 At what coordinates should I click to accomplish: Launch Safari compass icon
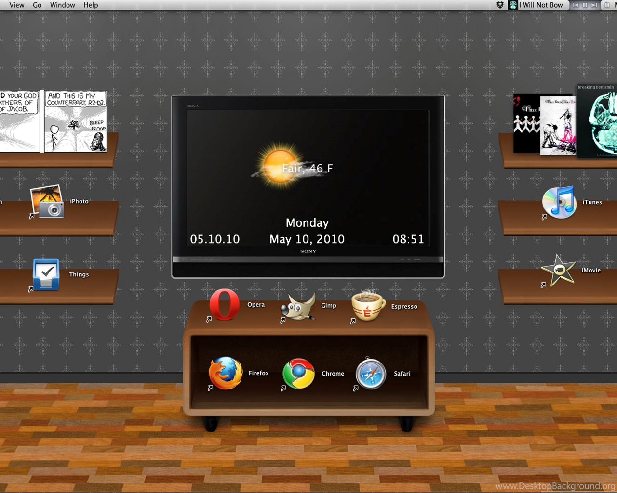pos(371,374)
